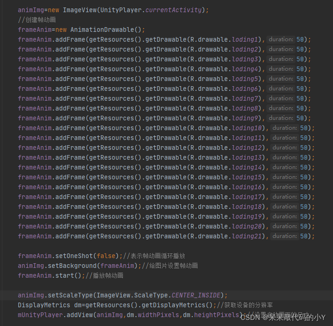Click the //创建帧动画 comment
This screenshot has width=333, height=326.
pos(37,20)
